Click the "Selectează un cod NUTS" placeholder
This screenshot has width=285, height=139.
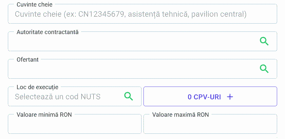[x=58, y=97]
